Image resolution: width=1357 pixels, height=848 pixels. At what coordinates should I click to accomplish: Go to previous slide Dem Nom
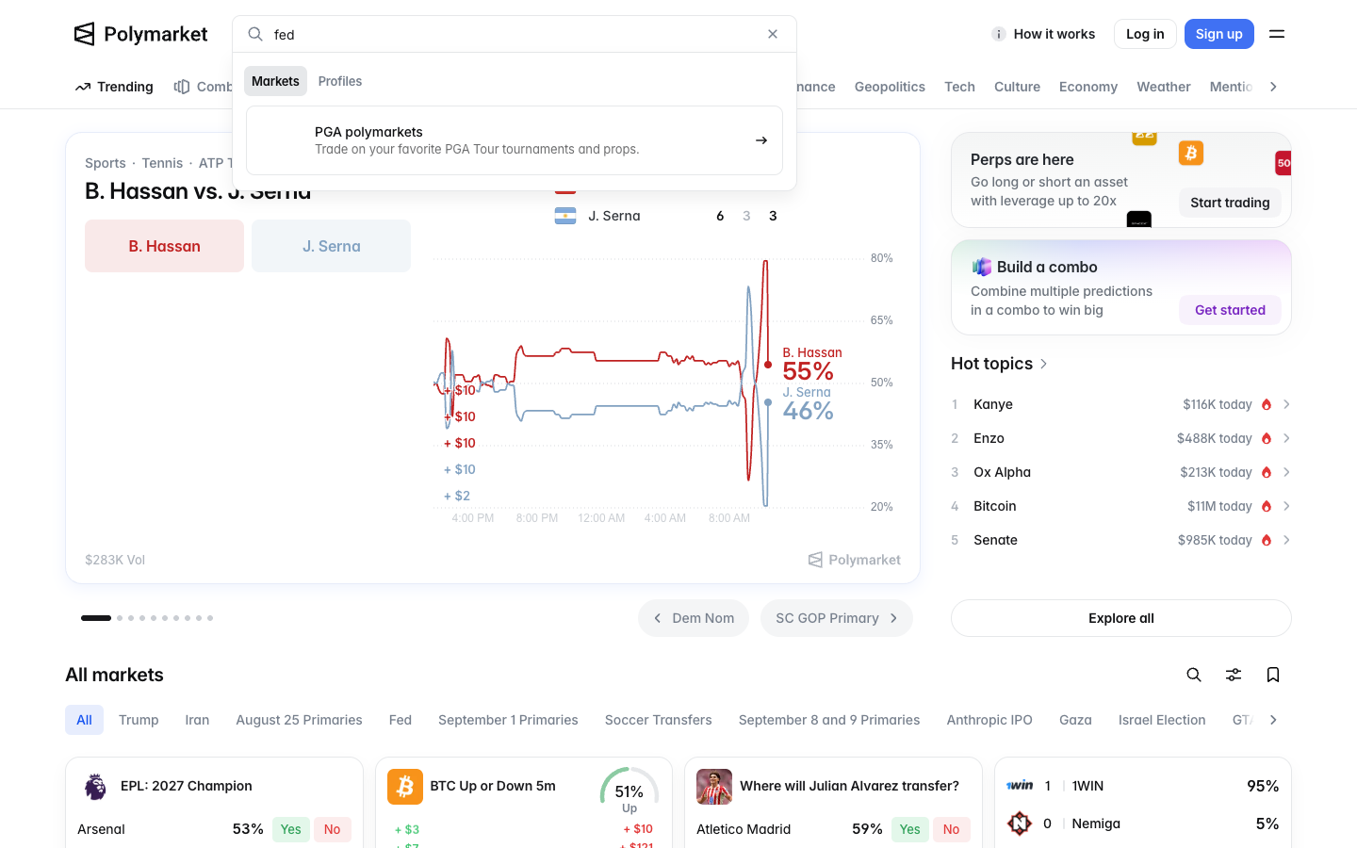click(x=694, y=618)
